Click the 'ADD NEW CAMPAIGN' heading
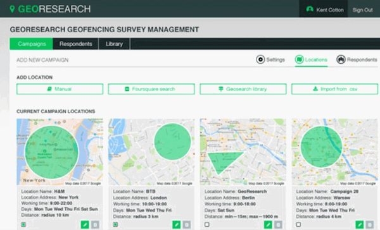The height and width of the screenshot is (230, 380). pyautogui.click(x=42, y=60)
